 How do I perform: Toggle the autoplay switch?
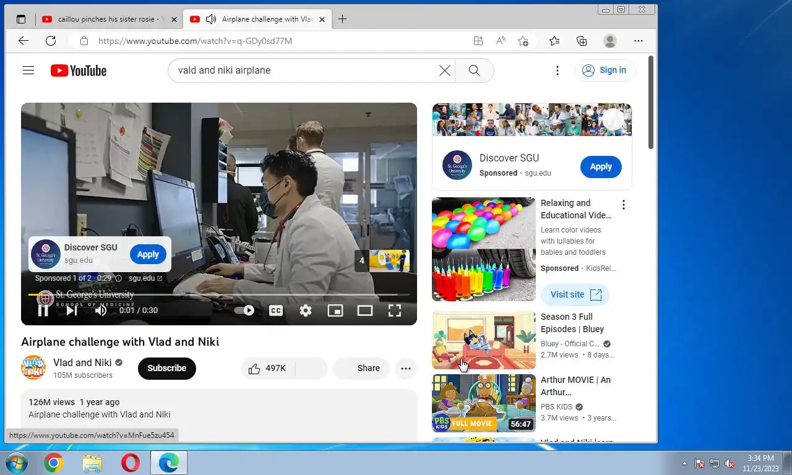[244, 310]
